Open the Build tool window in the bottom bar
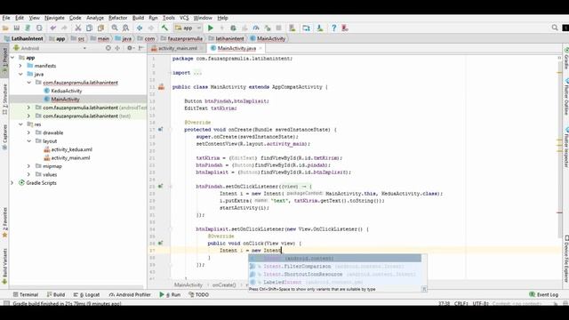 pyautogui.click(x=56, y=294)
